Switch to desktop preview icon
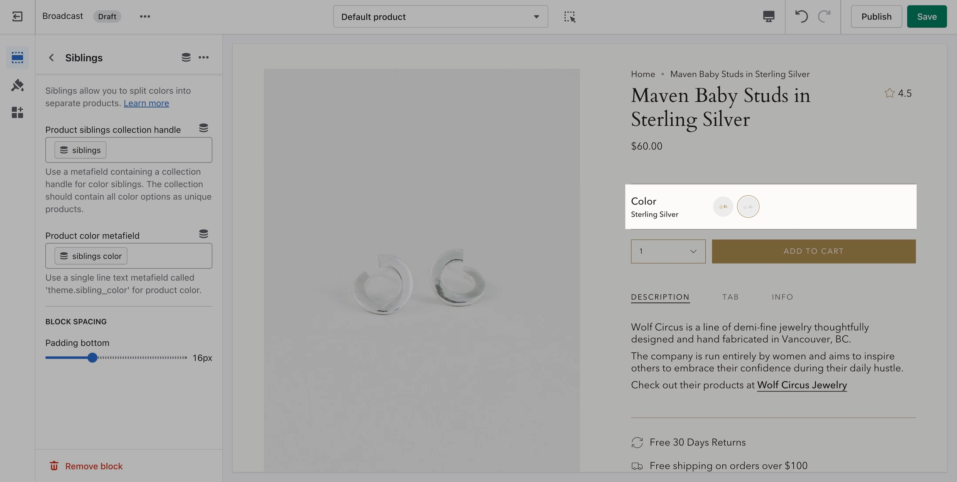Viewport: 957px width, 482px height. [x=768, y=17]
